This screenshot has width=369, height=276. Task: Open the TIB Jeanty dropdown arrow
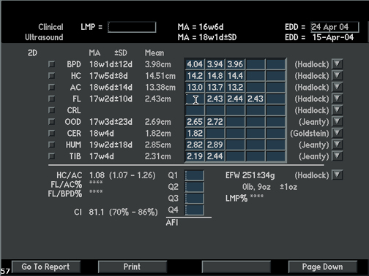tap(338, 156)
